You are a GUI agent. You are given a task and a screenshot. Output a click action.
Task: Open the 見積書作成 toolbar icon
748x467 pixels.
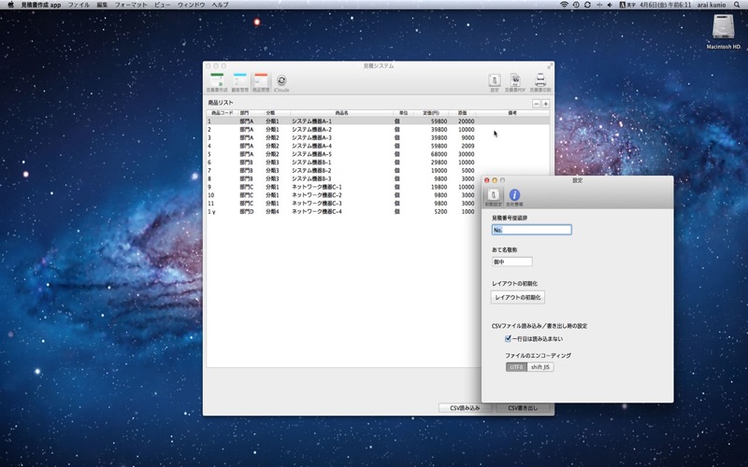(x=217, y=82)
